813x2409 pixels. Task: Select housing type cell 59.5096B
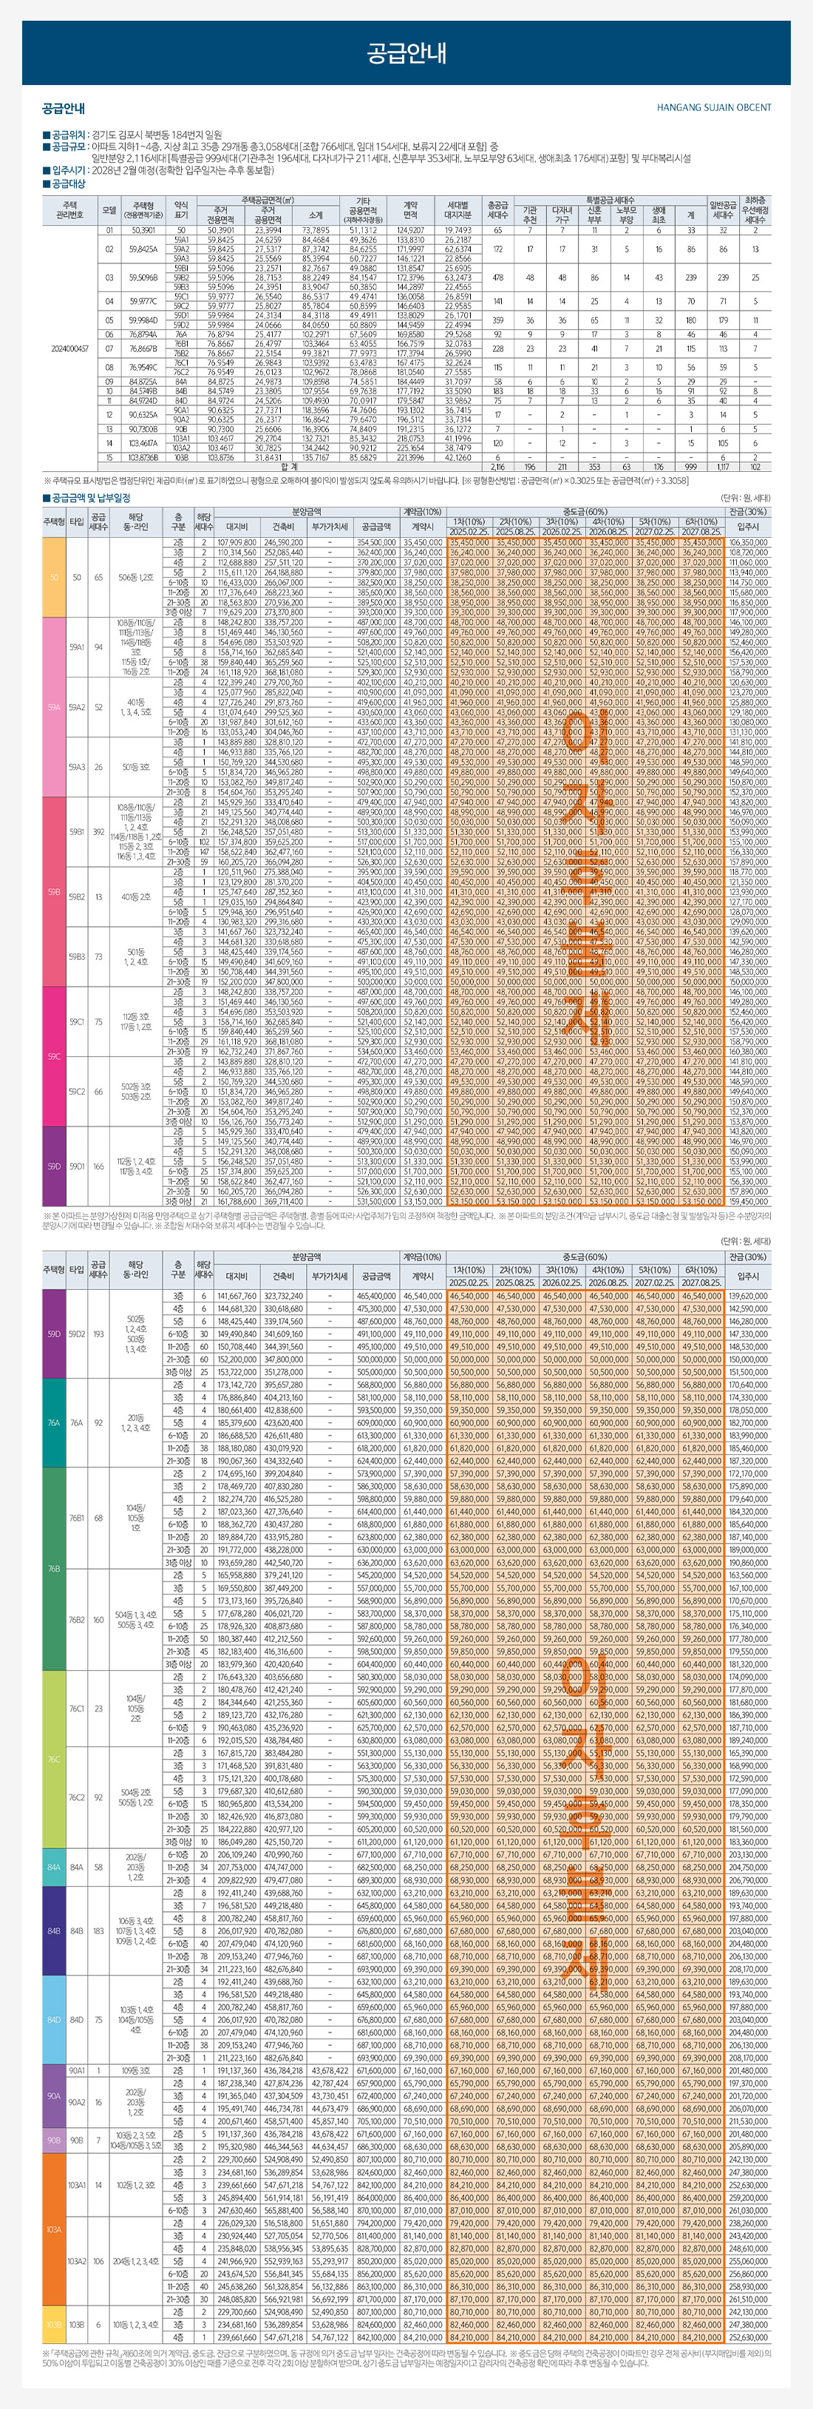point(143,278)
